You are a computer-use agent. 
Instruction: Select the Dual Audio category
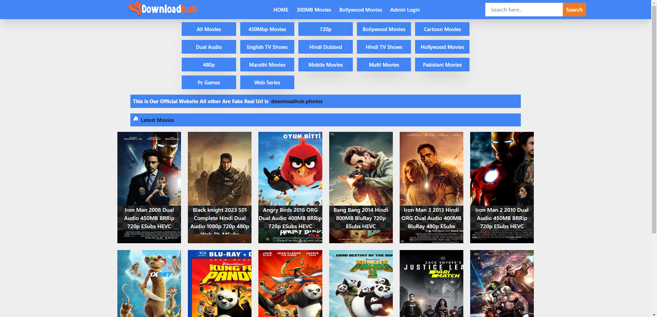click(x=209, y=47)
